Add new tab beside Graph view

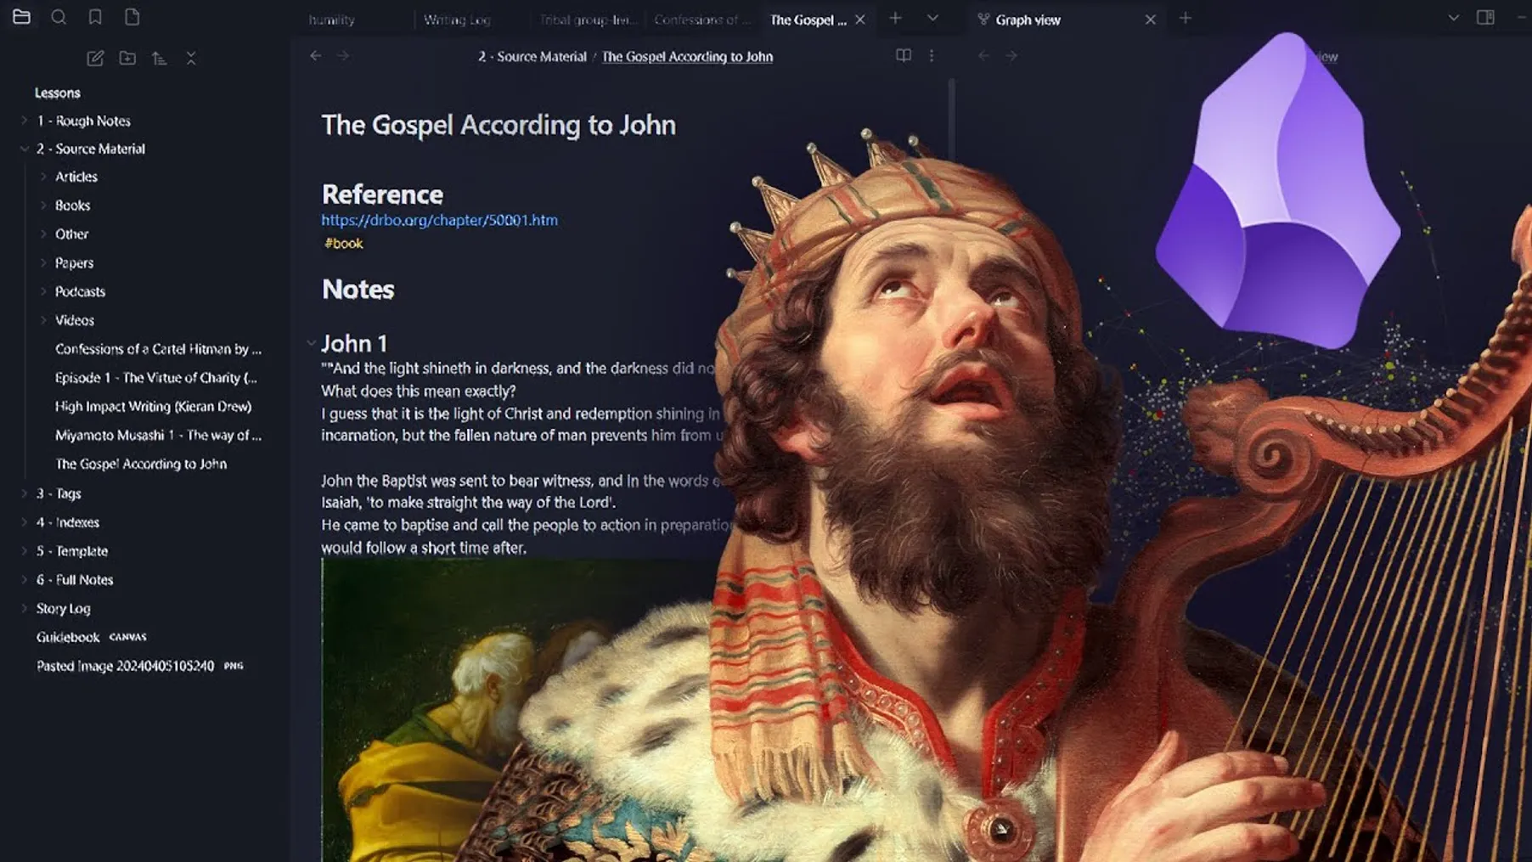(1186, 19)
